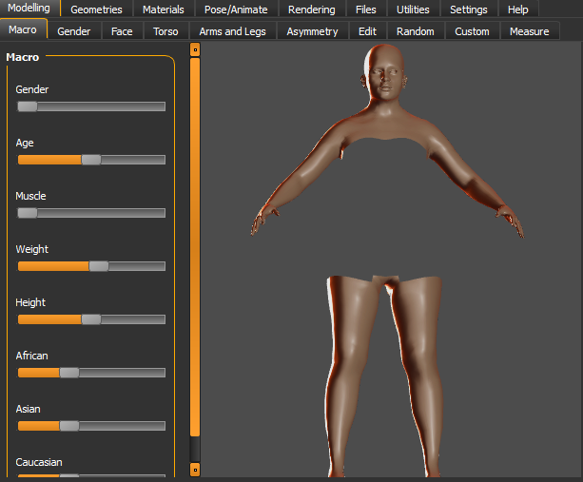Open the Measure sub-tab

click(529, 31)
